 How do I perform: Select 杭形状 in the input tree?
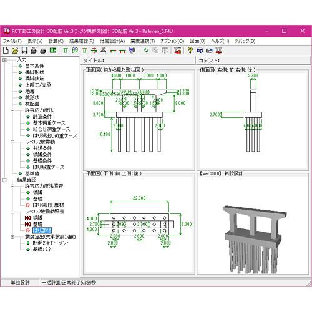pyautogui.click(x=32, y=97)
